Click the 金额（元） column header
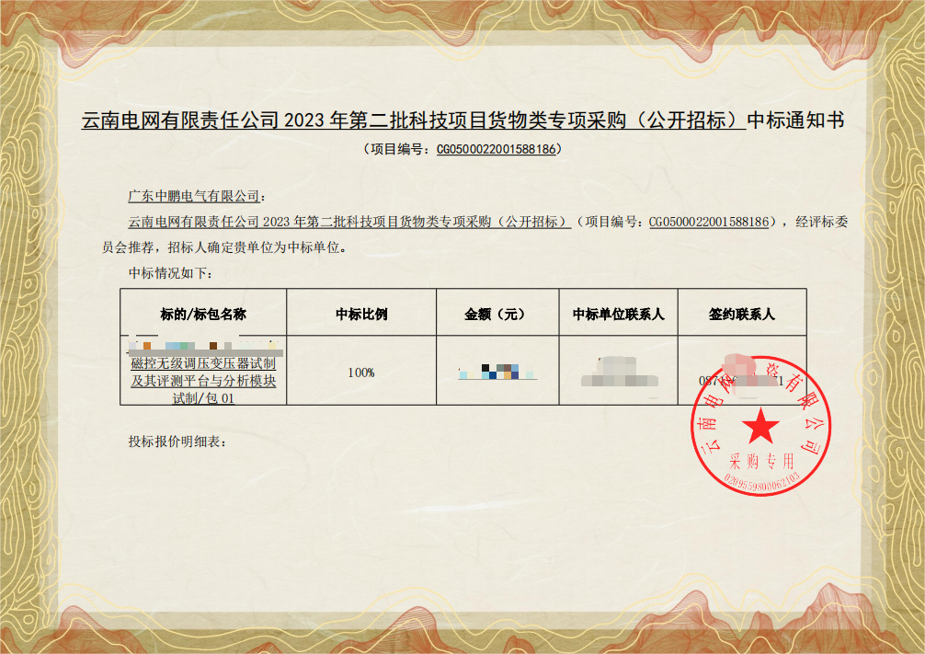Image resolution: width=925 pixels, height=654 pixels. 497,314
